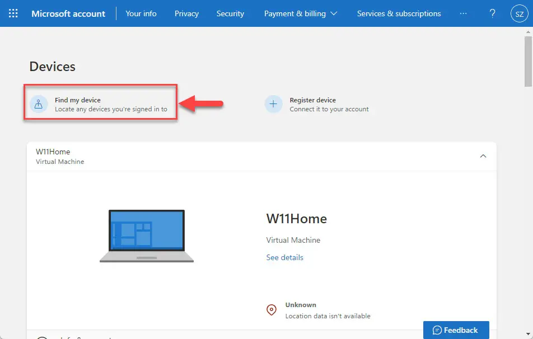
Task: Go to the Your info tab
Action: tap(141, 13)
